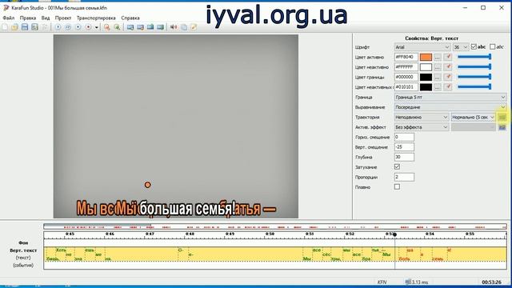
Task: Open the Нормально (5 сек) speed dropdown
Action: (x=473, y=118)
